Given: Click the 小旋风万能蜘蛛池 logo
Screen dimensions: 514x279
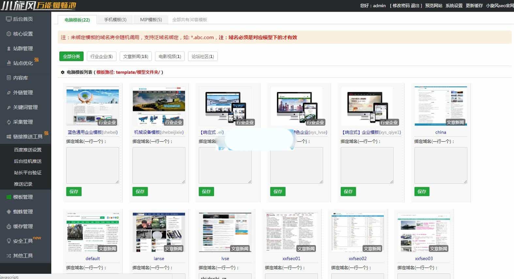Looking at the screenshot, I should [38, 6].
